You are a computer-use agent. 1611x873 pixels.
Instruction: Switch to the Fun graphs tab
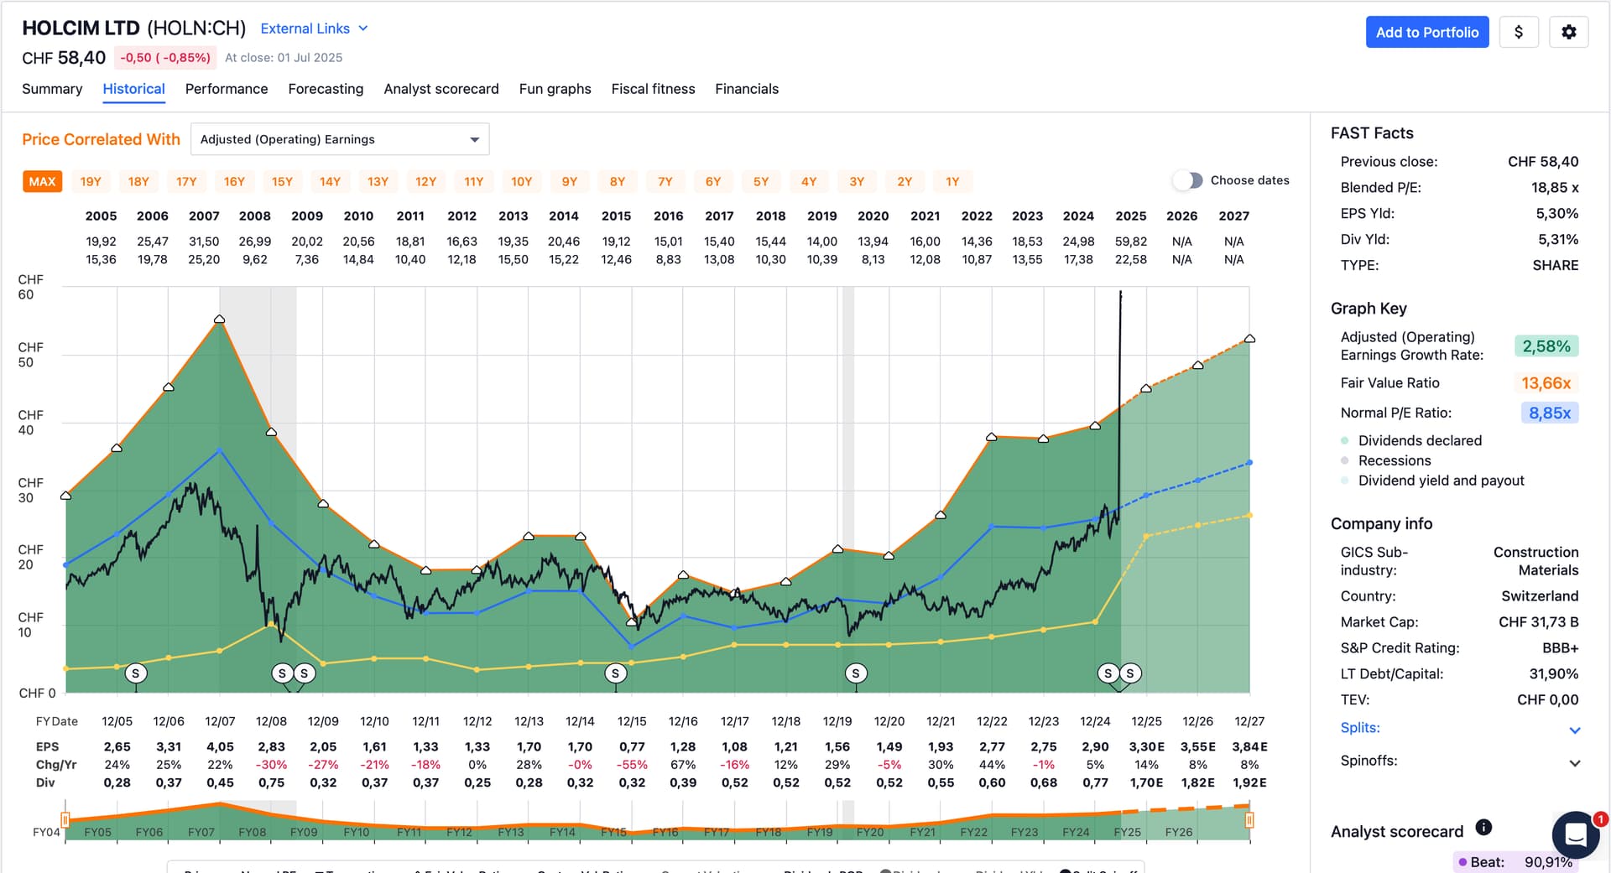click(x=555, y=89)
